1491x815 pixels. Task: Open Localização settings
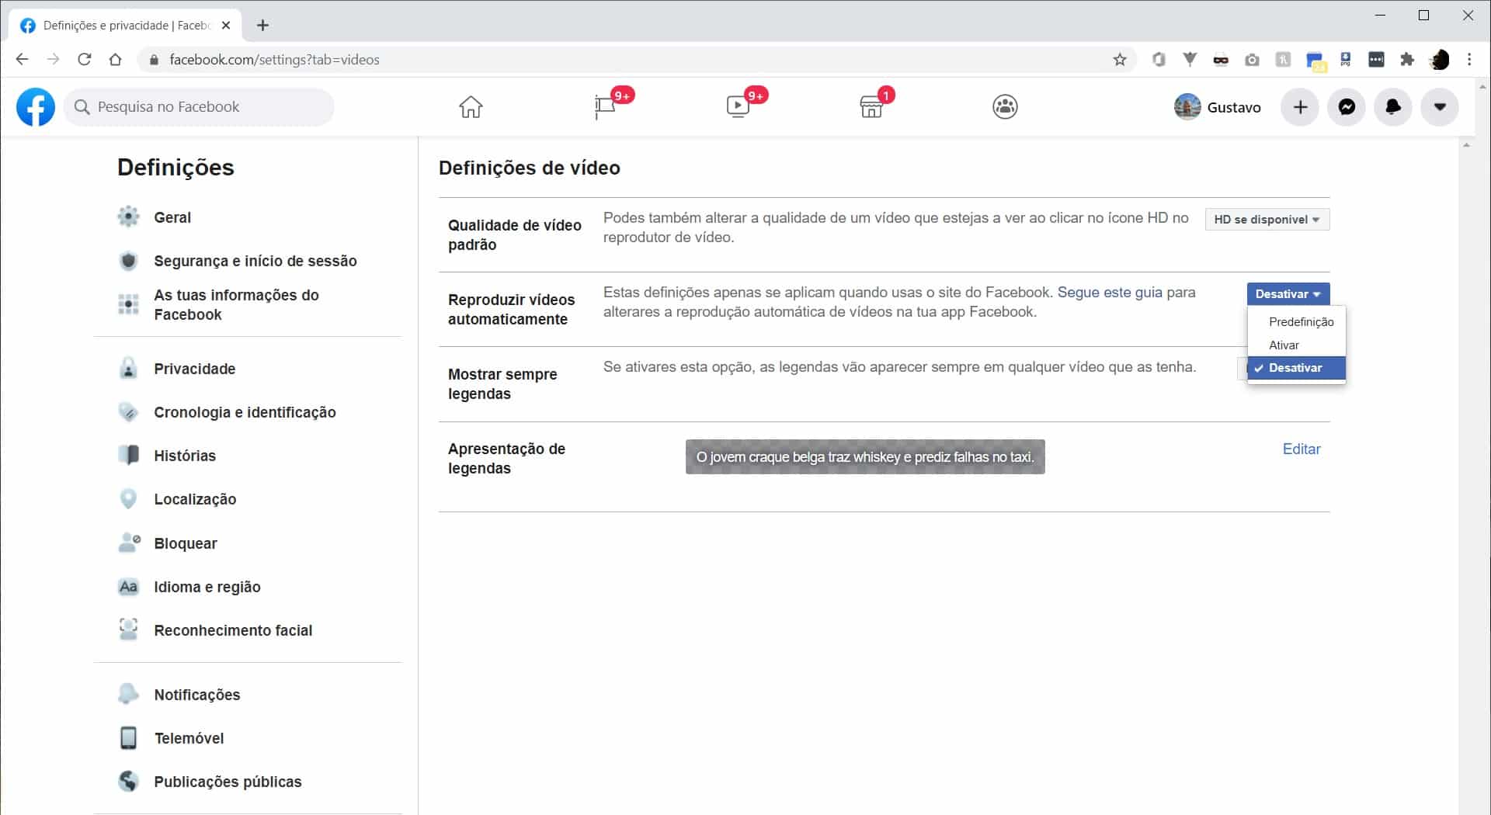coord(195,499)
